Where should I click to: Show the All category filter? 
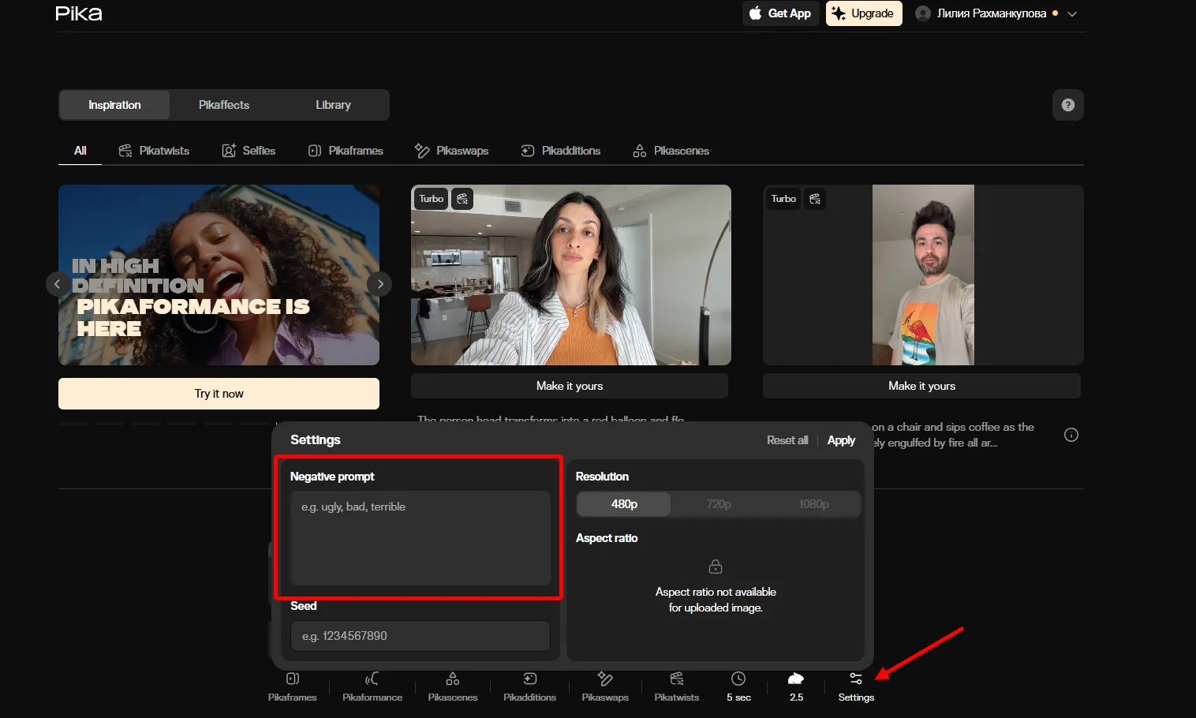[80, 151]
